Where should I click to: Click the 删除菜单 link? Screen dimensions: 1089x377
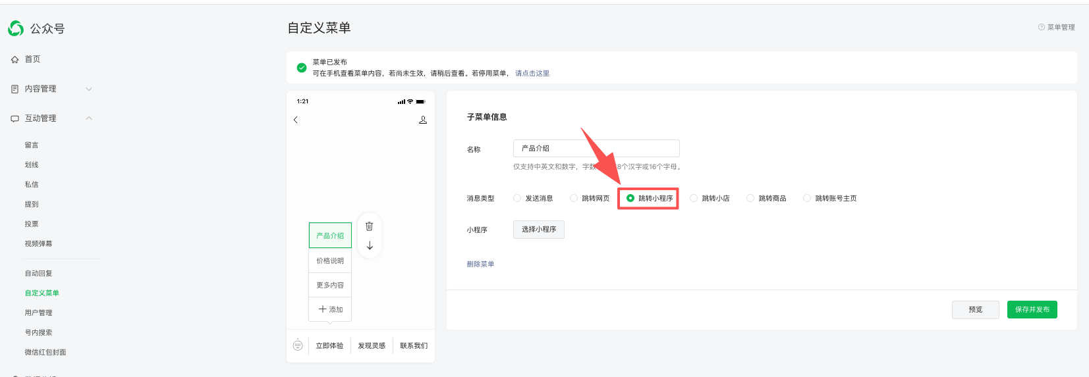coord(480,264)
